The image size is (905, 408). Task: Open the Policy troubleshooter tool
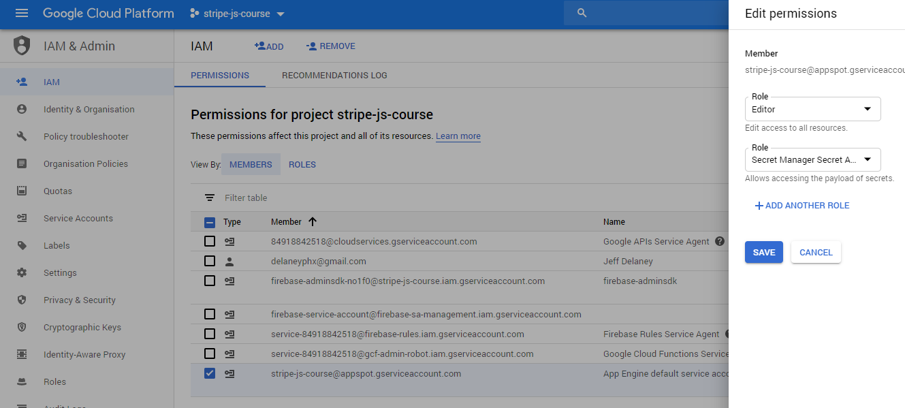tap(85, 136)
